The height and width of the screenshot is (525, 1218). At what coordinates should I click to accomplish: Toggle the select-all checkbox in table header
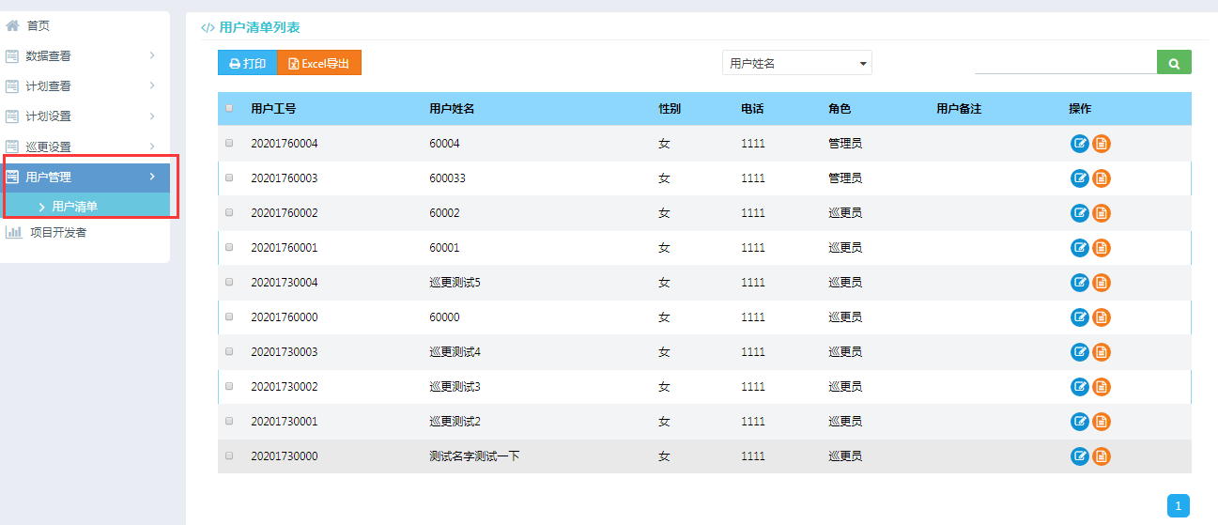point(229,109)
